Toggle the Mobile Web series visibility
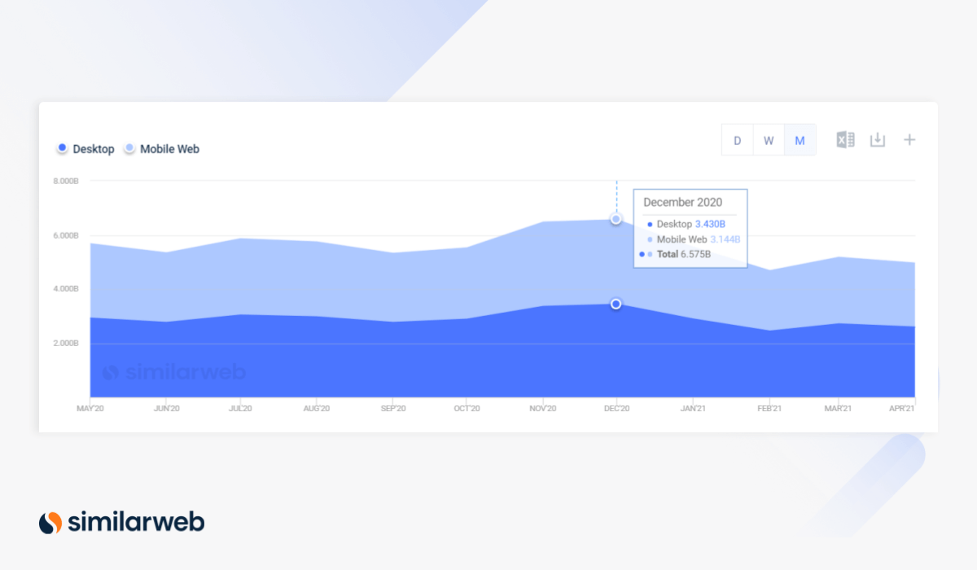The image size is (977, 570). 161,148
